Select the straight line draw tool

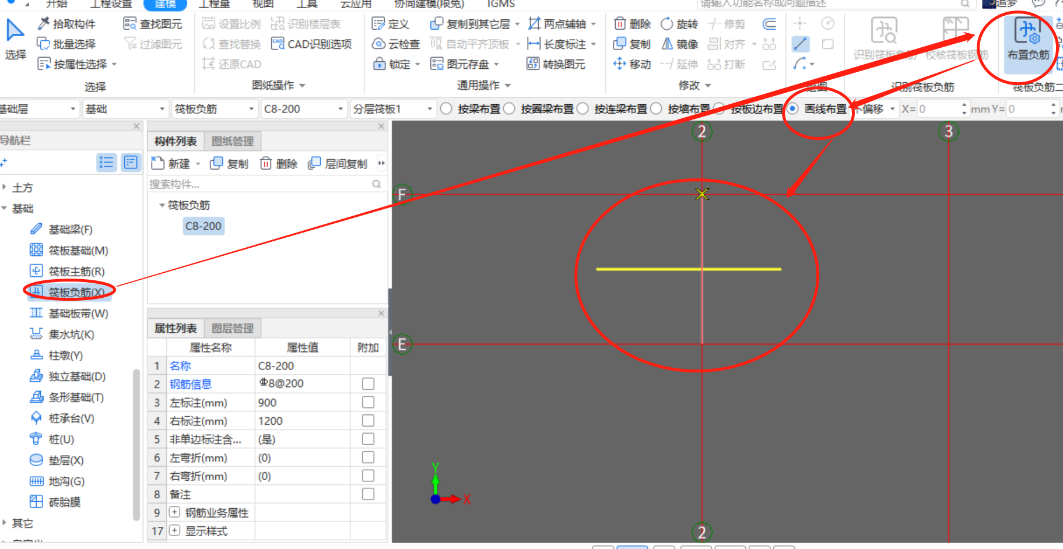pos(800,44)
